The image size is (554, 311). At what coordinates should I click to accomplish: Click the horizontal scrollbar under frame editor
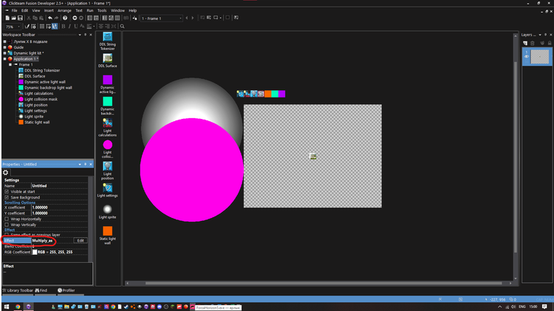(324, 283)
